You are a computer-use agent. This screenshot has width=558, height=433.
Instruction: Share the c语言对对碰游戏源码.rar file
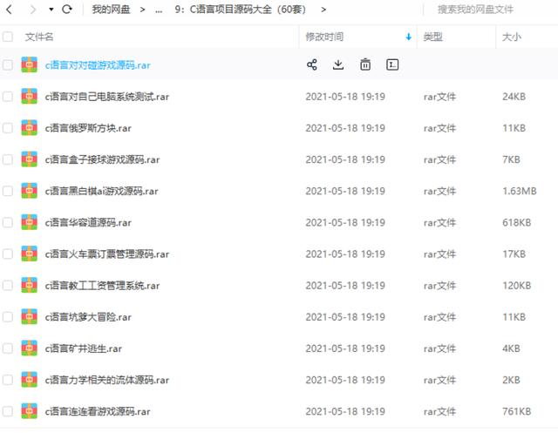click(x=312, y=64)
